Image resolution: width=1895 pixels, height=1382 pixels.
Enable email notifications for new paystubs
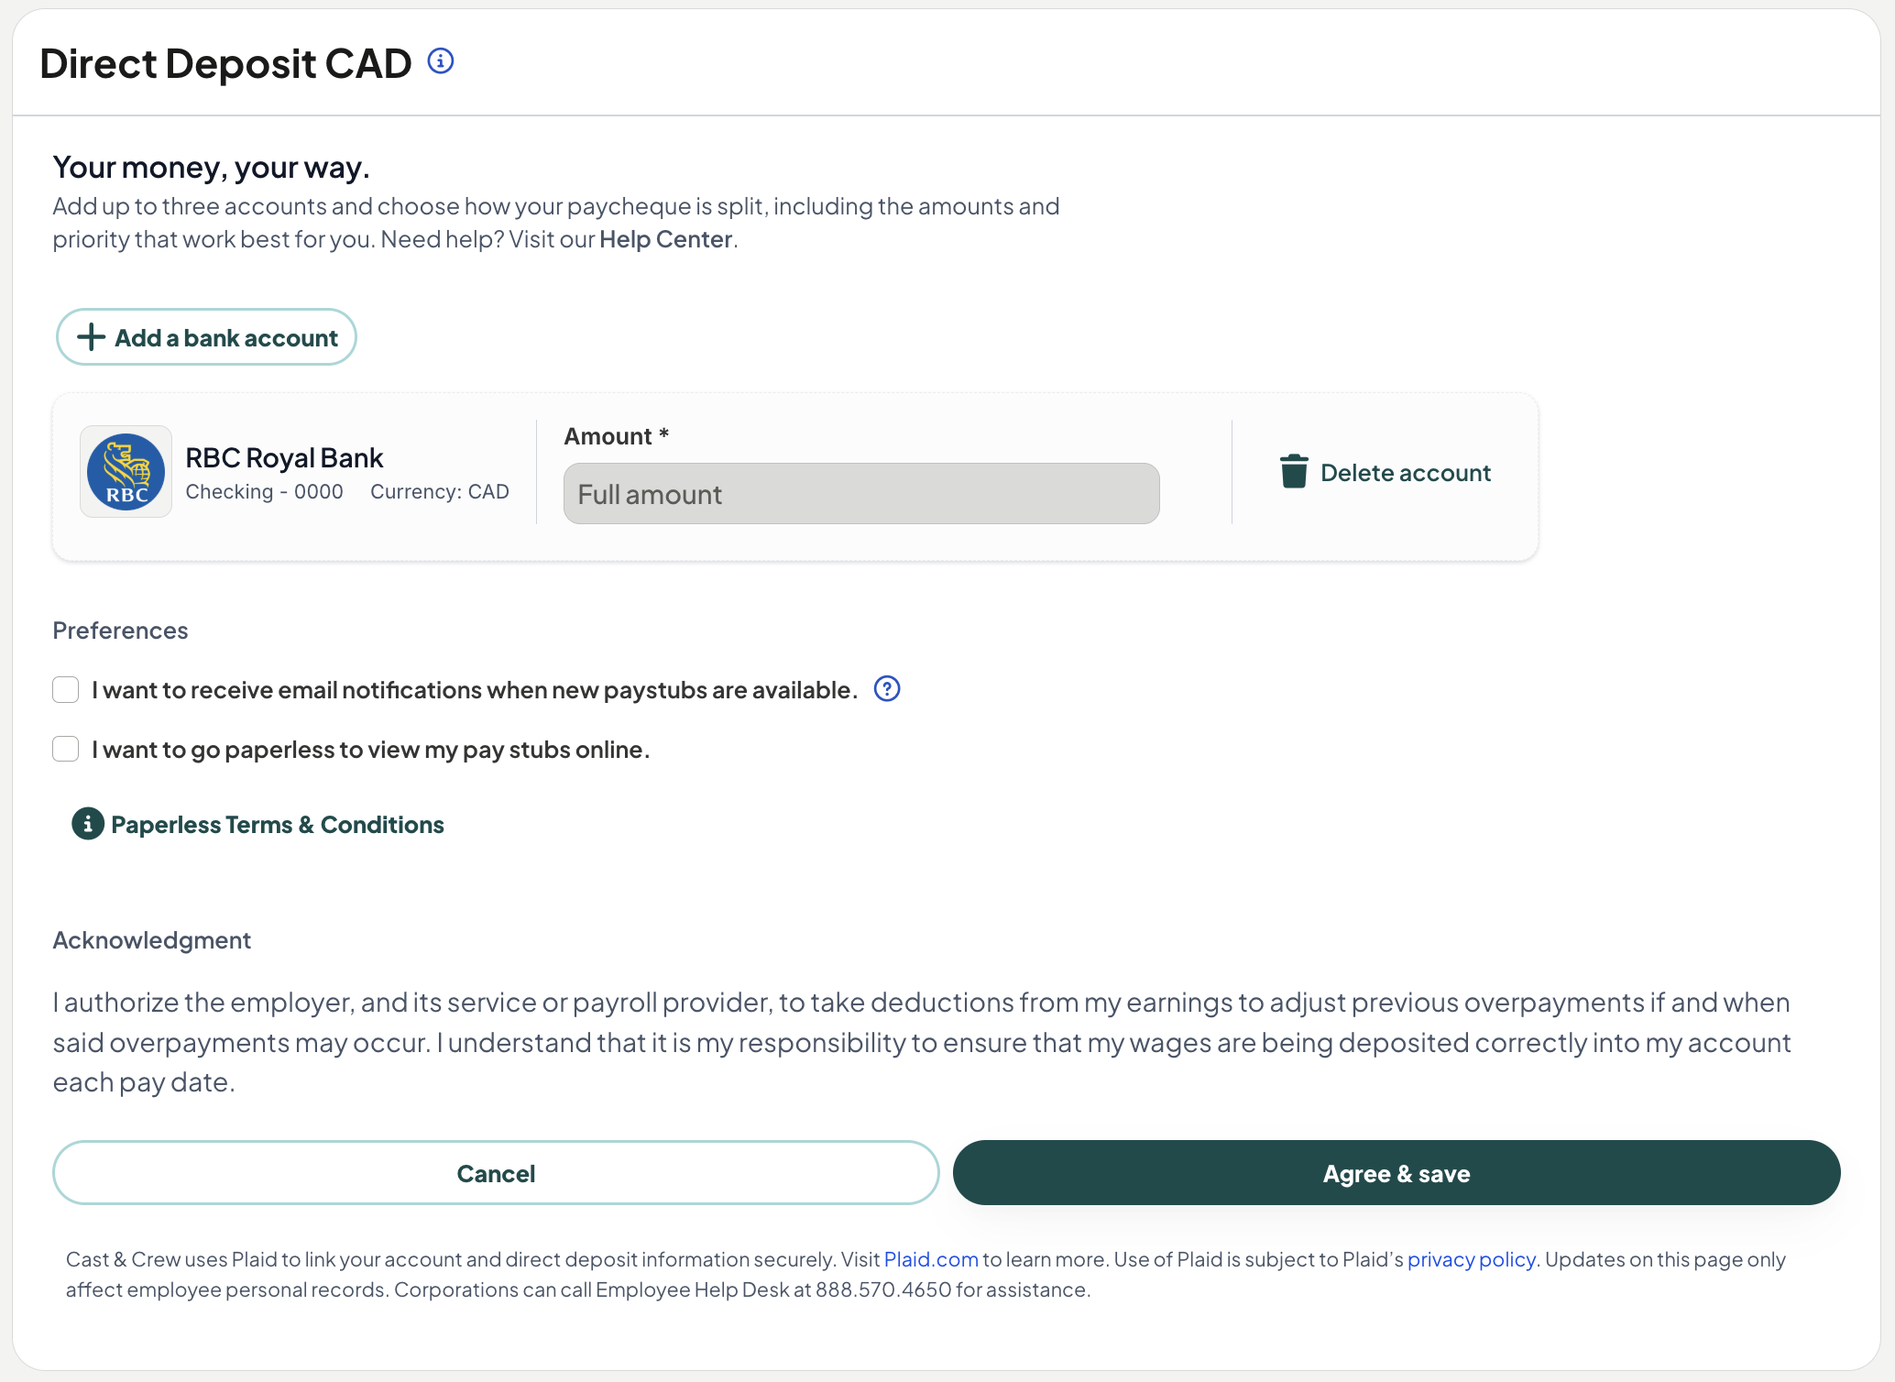(x=66, y=690)
